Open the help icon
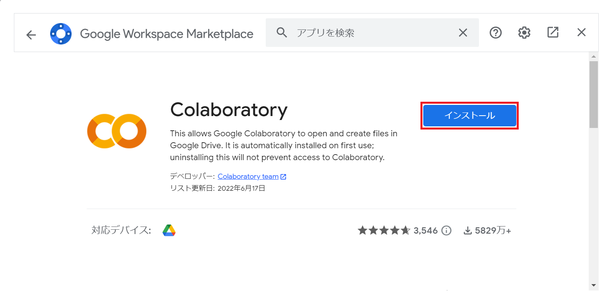 (495, 33)
